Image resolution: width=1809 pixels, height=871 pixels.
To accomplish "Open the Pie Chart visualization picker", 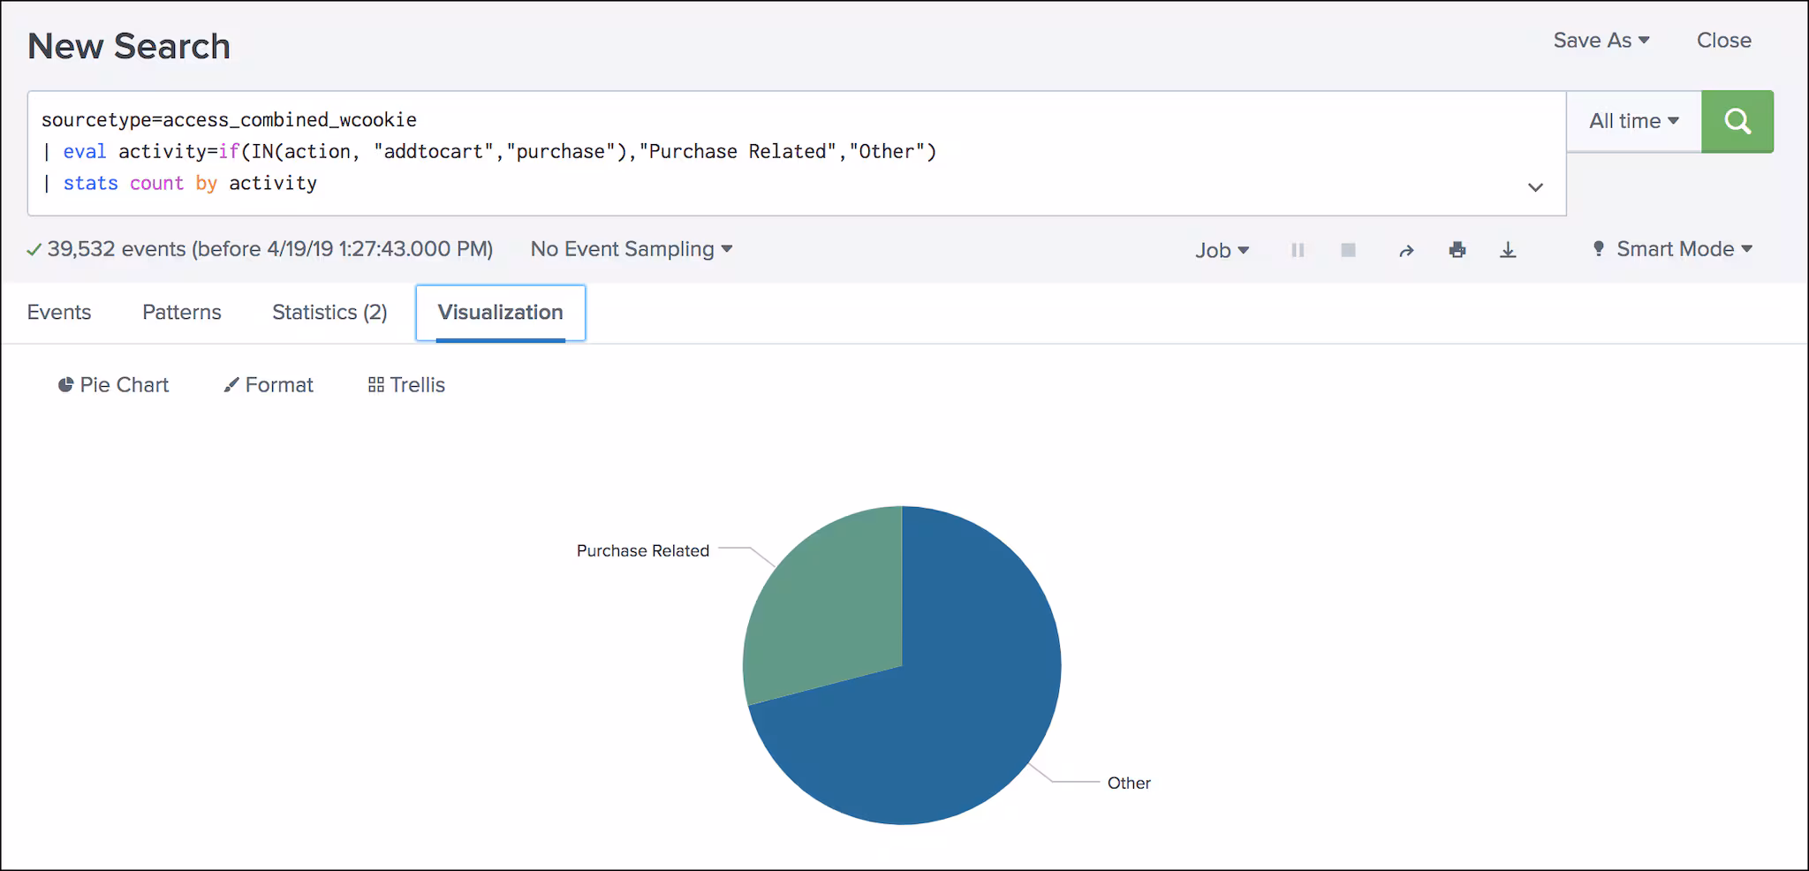I will (x=113, y=385).
